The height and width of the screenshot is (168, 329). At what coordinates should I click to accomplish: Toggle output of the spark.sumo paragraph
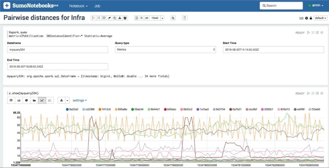(317, 33)
